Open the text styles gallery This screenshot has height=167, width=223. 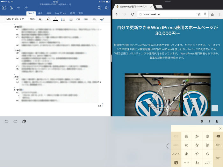102,19
